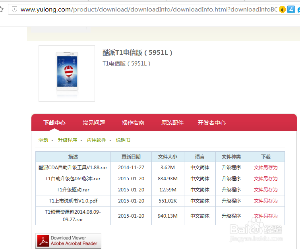Image resolution: width=300 pixels, height=249 pixels.
Task: Click file size 3.62M cell
Action: (168, 168)
